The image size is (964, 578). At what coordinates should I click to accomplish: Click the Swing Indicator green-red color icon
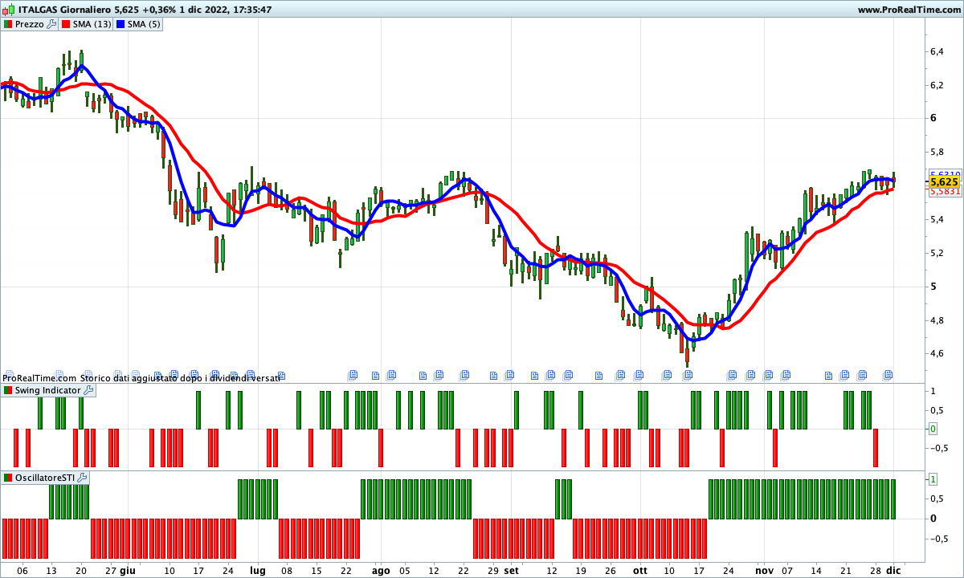[x=8, y=390]
